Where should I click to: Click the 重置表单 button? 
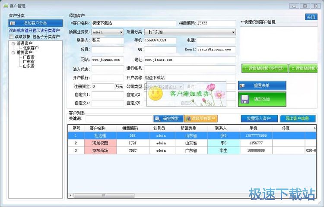pos(262,85)
